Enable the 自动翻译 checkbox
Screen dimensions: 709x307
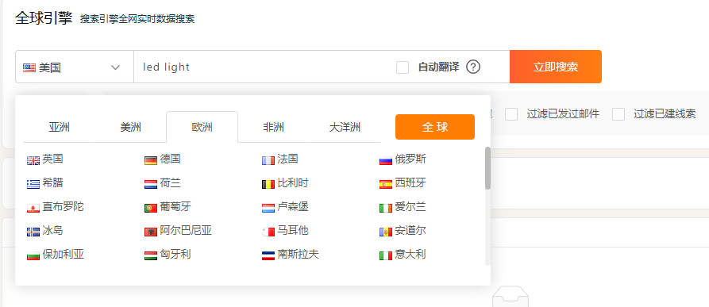pos(403,67)
